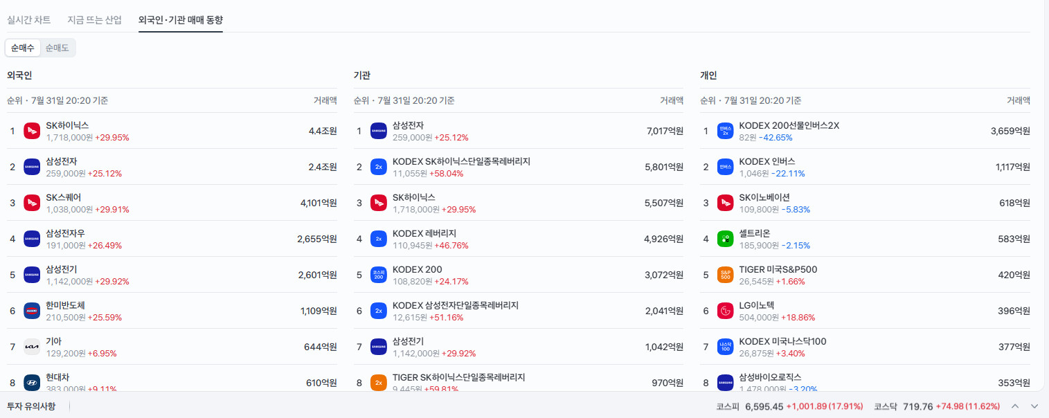Click the 현대차 logo icon
1049x418 pixels.
[x=32, y=383]
